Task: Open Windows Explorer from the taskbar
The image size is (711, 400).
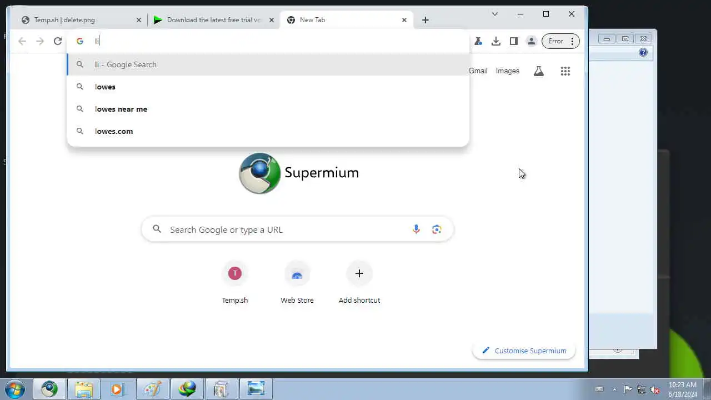Action: click(84, 389)
